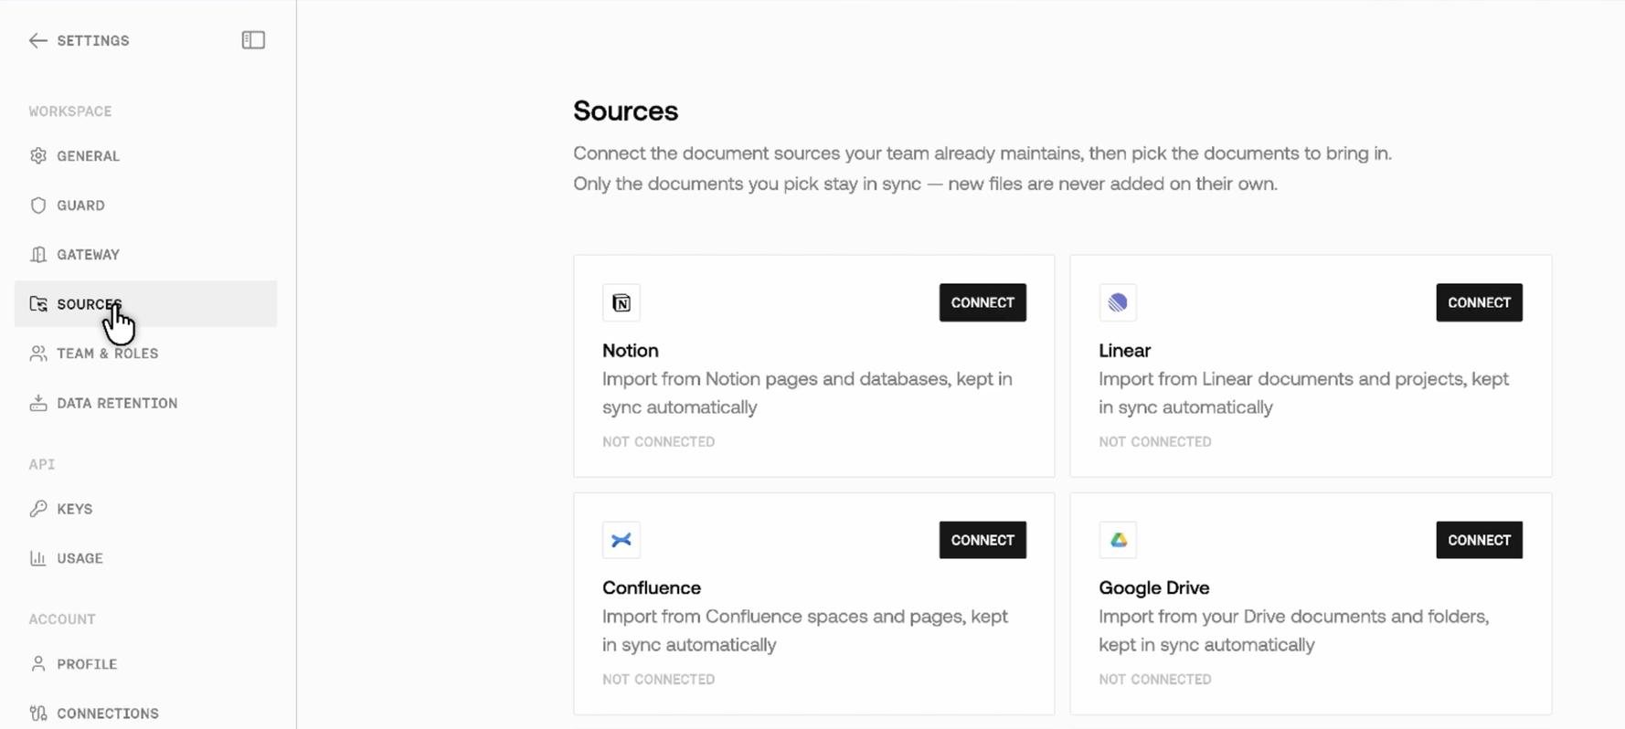This screenshot has height=729, width=1625.
Task: Click the back arrow next to Settings
Action: [x=37, y=40]
